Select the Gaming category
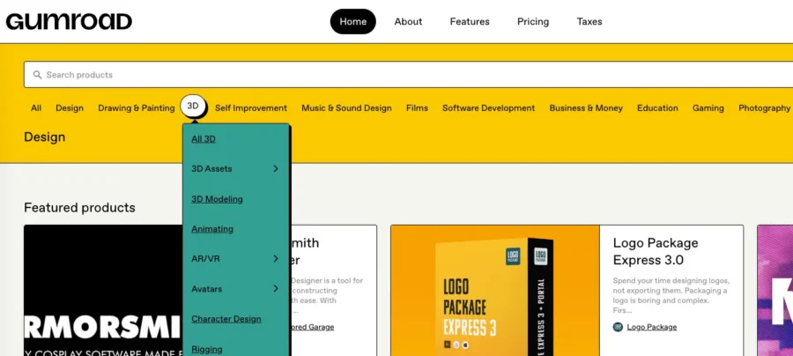Viewport: 793px width, 356px height. pos(708,108)
